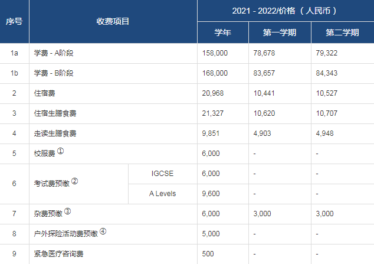Click footnote marker ④ after 户外探险活动费预缴

click(103, 232)
